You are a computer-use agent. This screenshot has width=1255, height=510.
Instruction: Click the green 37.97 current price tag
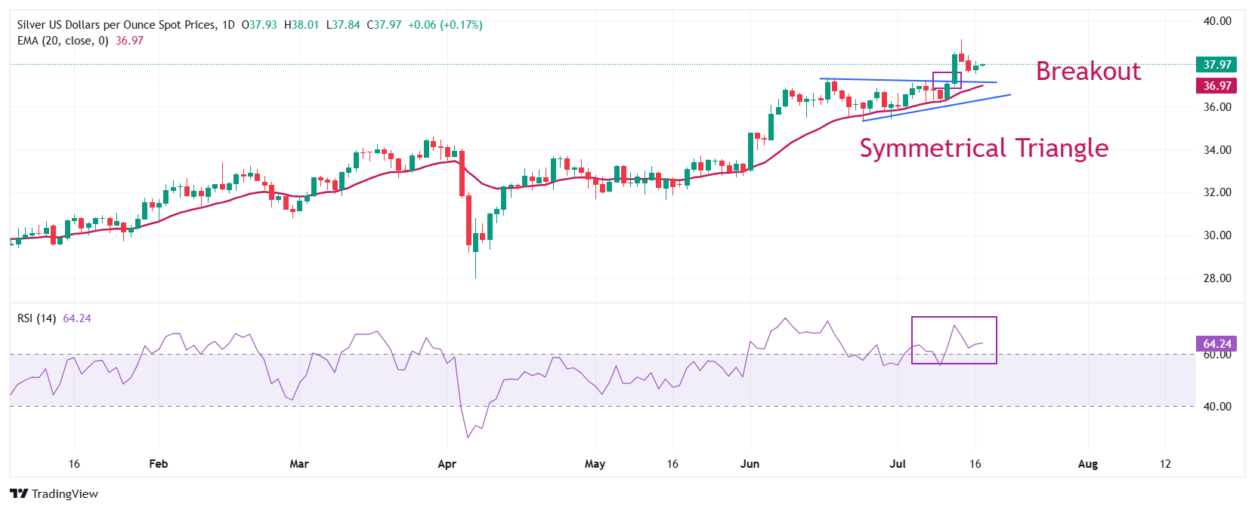[1216, 65]
